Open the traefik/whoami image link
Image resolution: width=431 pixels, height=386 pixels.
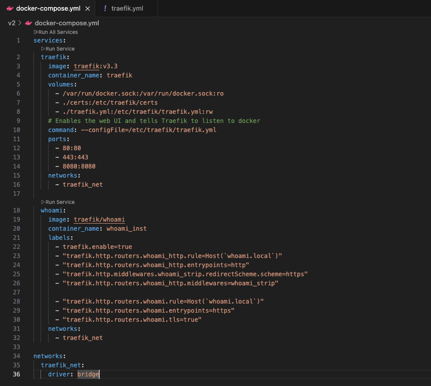(x=99, y=220)
